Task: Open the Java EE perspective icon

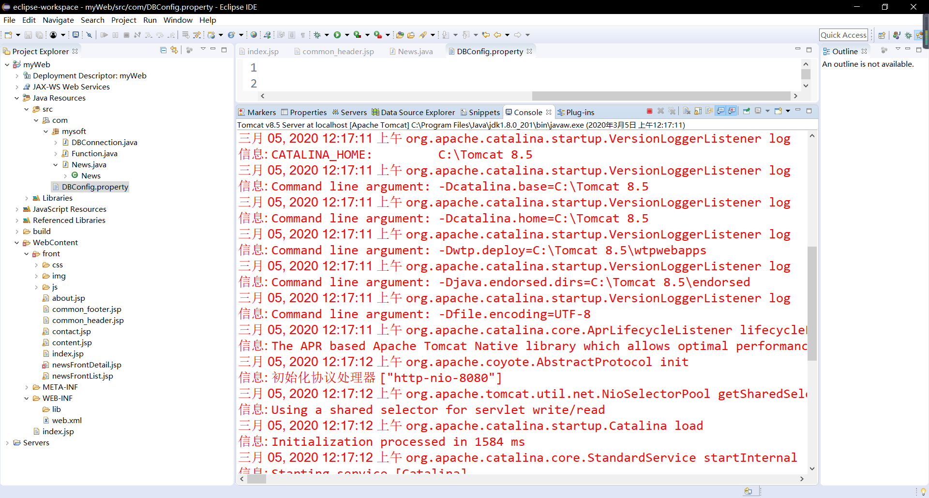Action: pyautogui.click(x=919, y=35)
